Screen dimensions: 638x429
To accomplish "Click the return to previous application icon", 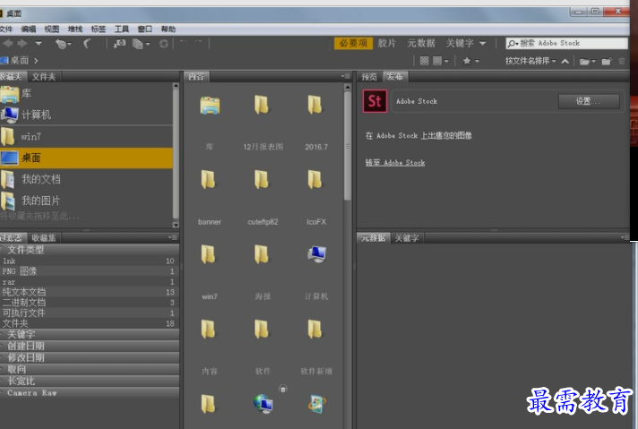I will tap(87, 43).
